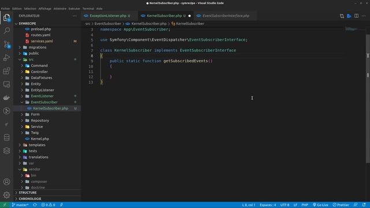Expand the migrations folder
370x208 pixels.
47,47
